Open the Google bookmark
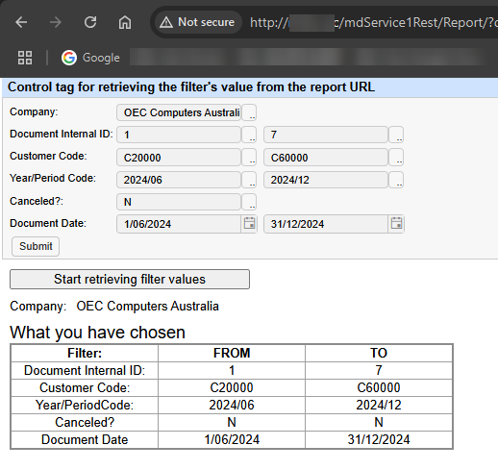 (90, 58)
